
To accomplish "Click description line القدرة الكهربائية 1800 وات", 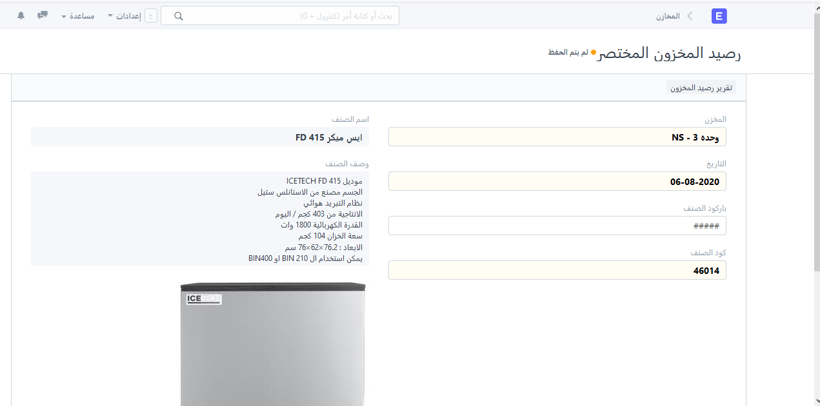I will tap(322, 225).
